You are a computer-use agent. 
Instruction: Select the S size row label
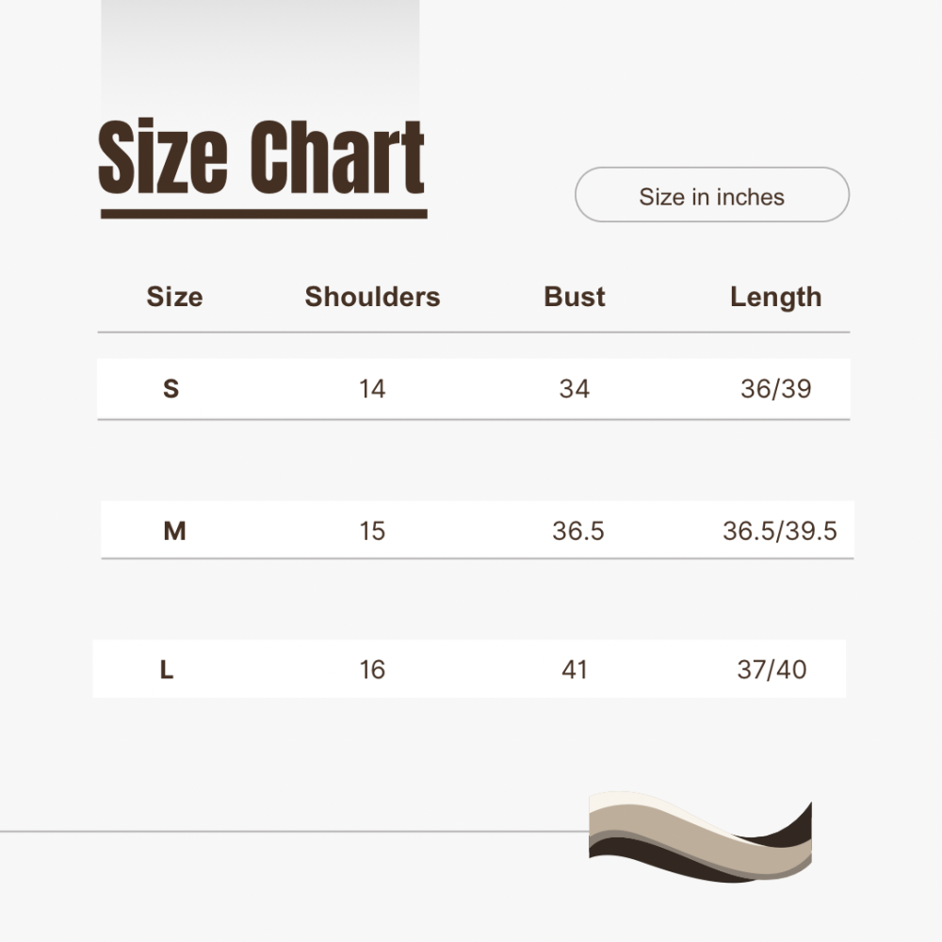pos(171,389)
